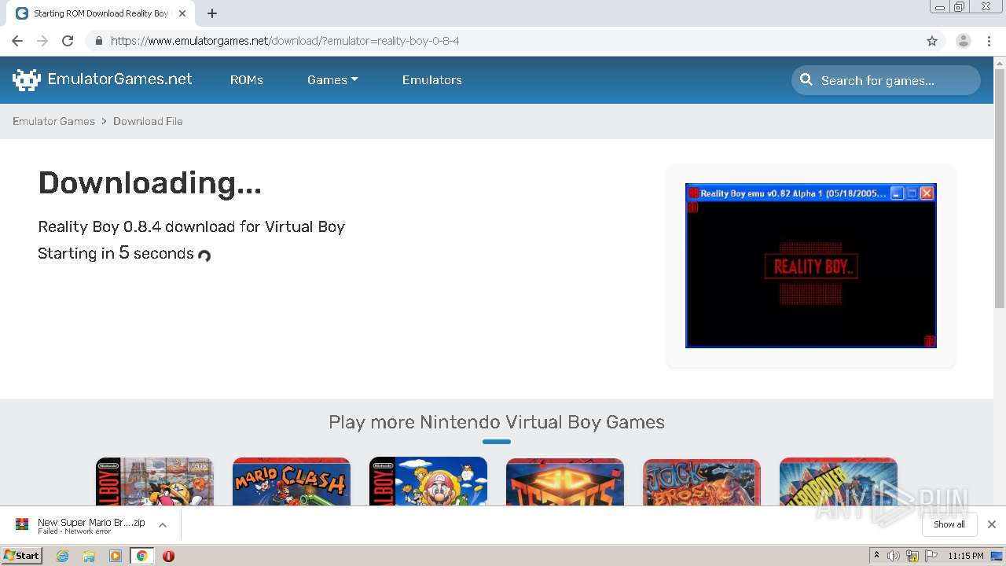Image resolution: width=1006 pixels, height=566 pixels.
Task: Open a new tab with plus button
Action: point(212,13)
